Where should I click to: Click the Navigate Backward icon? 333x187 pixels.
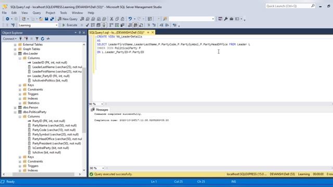7,19
